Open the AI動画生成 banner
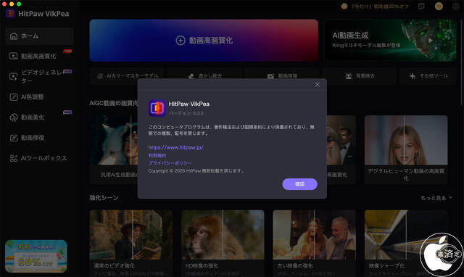This screenshot has width=464, height=277. pyautogui.click(x=390, y=41)
